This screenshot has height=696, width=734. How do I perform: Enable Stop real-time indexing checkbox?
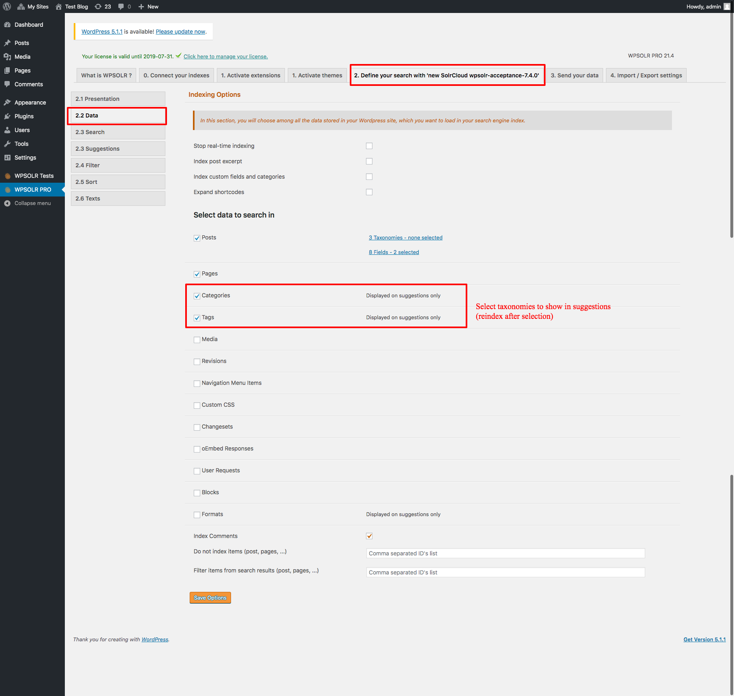[x=369, y=146]
